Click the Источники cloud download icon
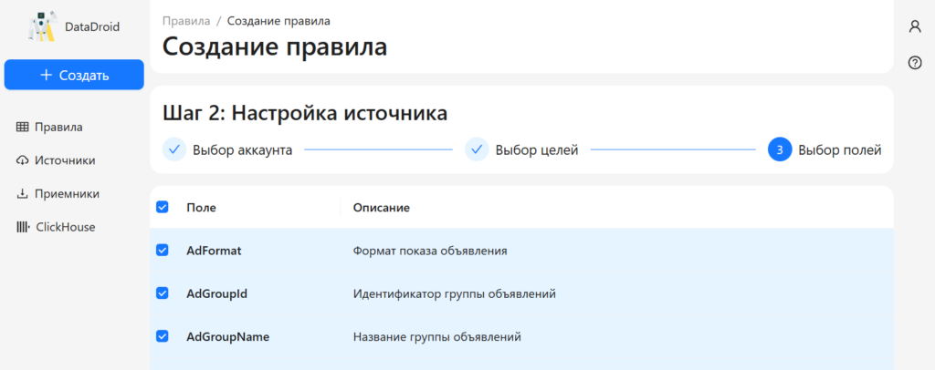Screen dimensions: 935x370 click(x=23, y=160)
